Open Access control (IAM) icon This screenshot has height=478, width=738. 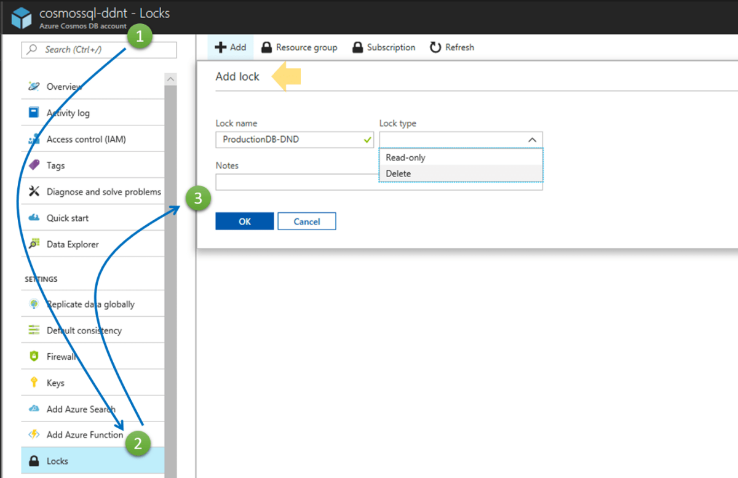click(34, 139)
